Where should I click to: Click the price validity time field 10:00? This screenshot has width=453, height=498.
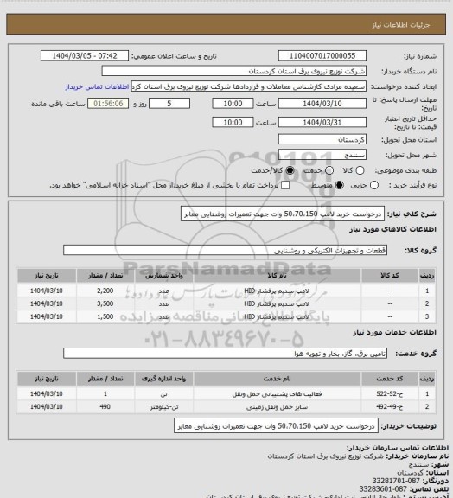[x=233, y=122]
